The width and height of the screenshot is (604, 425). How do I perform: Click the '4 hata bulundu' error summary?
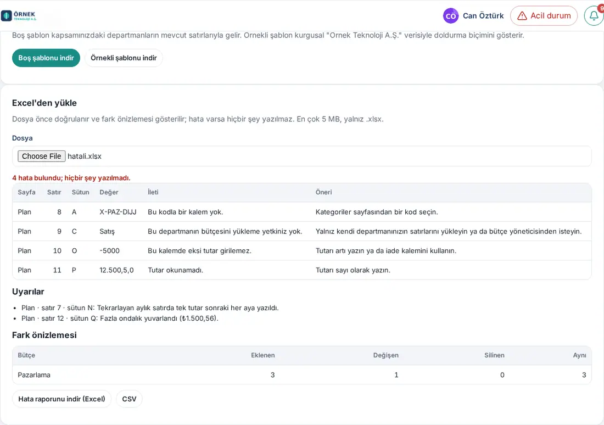point(71,177)
